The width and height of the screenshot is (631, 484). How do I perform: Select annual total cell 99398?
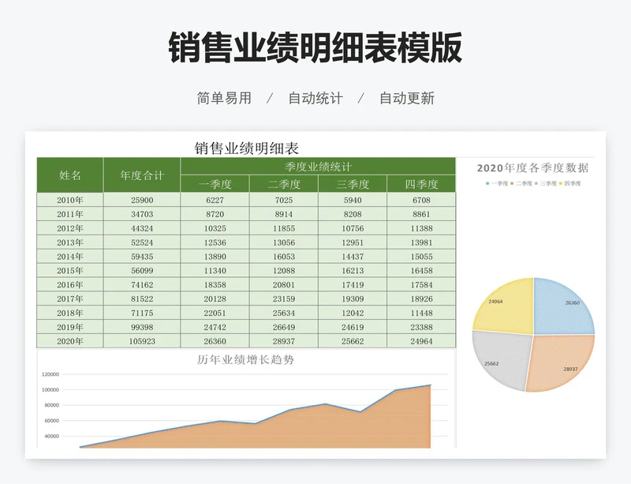(142, 327)
